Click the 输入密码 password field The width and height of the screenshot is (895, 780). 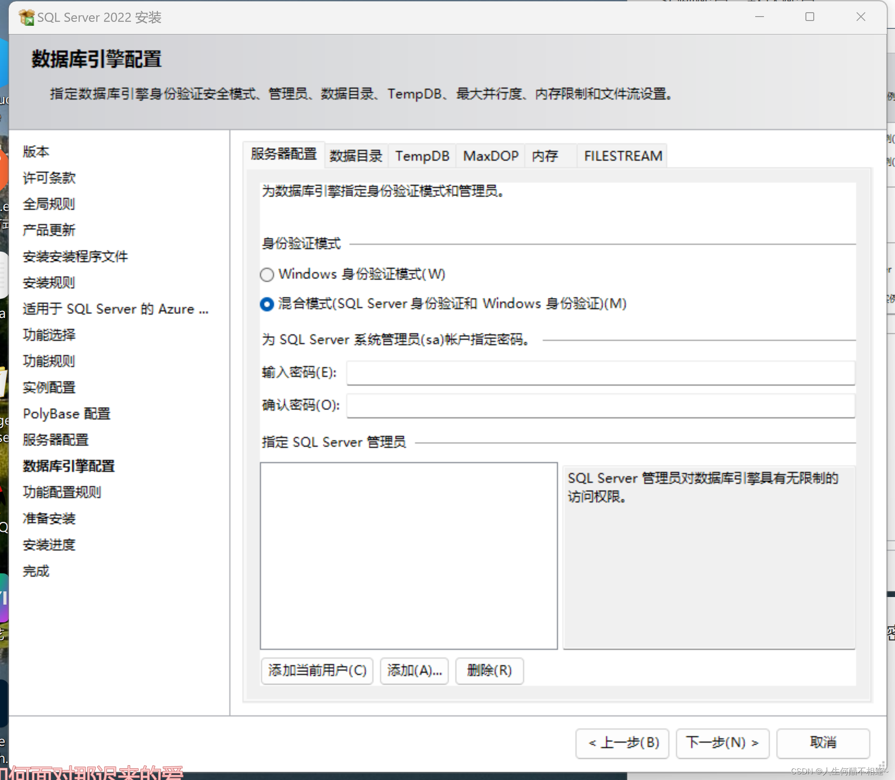point(601,373)
